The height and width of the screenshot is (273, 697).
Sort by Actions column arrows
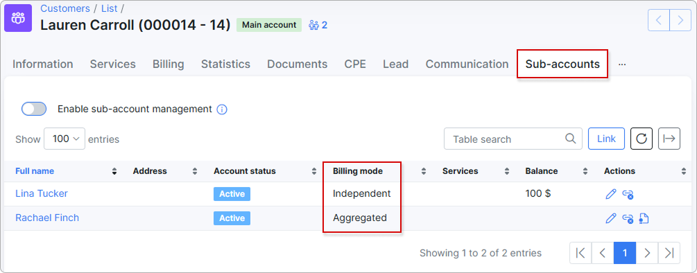[684, 171]
